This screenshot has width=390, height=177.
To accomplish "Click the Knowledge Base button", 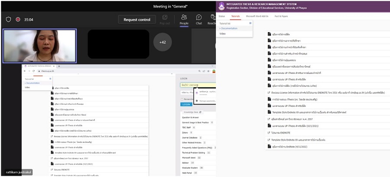I will pyautogui.click(x=192, y=112).
